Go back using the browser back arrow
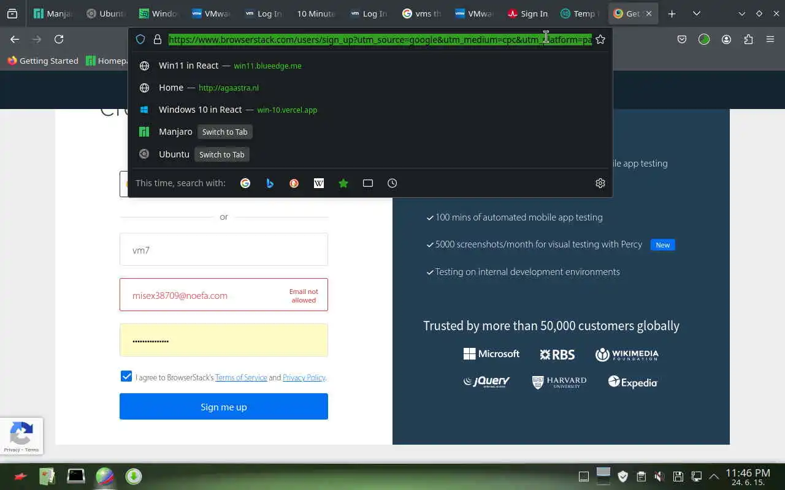Viewport: 785px width, 490px height. pyautogui.click(x=15, y=39)
